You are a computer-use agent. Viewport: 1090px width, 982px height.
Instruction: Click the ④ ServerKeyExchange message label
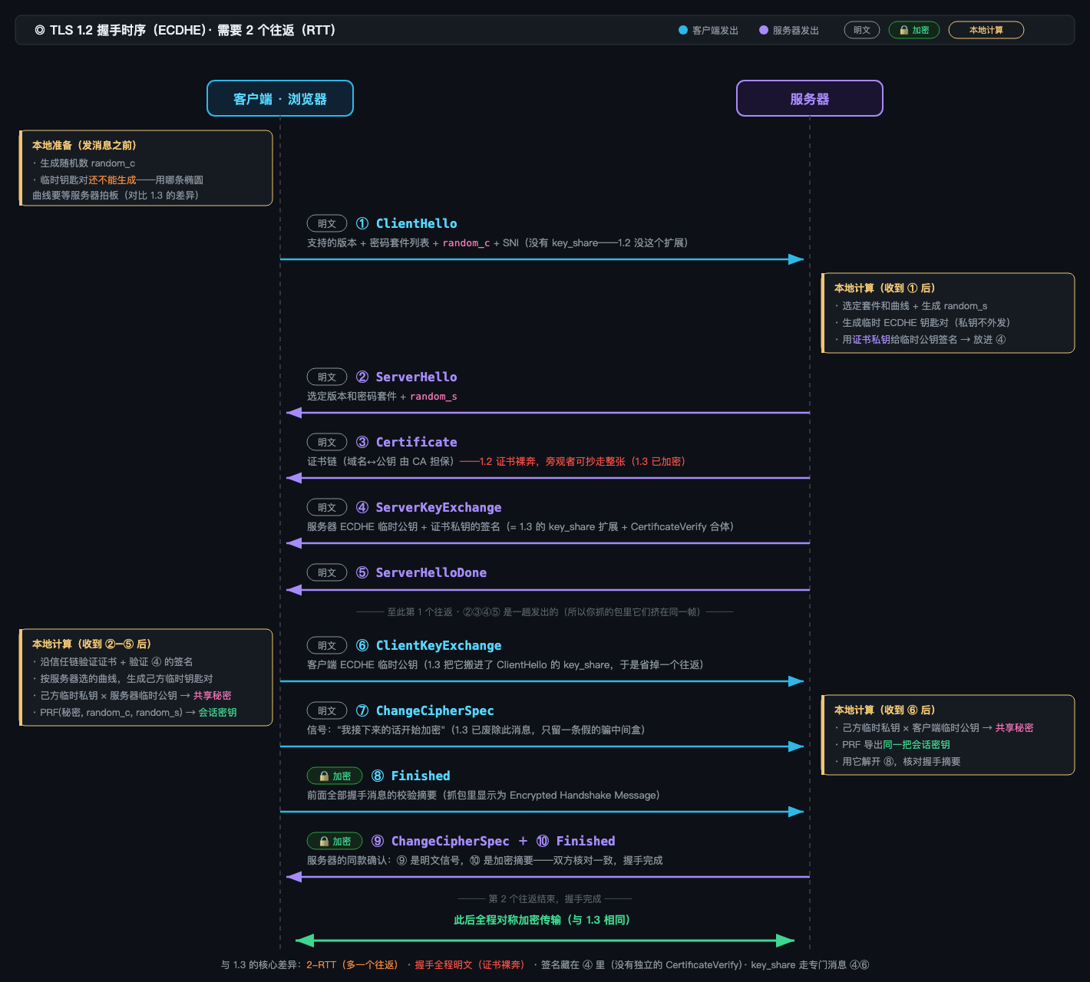tap(428, 507)
